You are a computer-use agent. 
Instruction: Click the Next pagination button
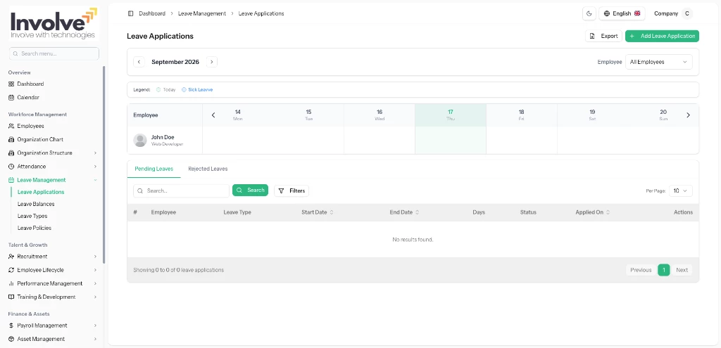(682, 270)
